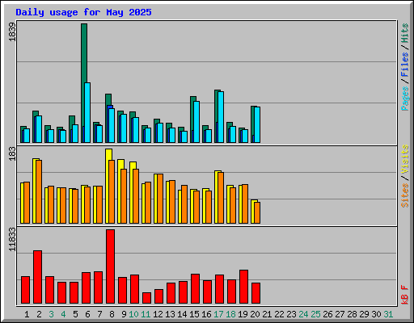Click day label 21 on the x-axis
Screen dimensions: 414x323
click(267, 314)
